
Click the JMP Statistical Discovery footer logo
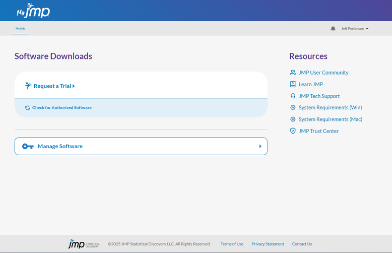(x=84, y=244)
